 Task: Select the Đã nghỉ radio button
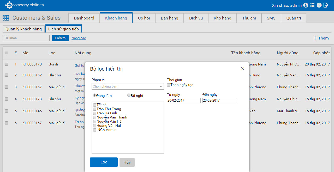129,95
